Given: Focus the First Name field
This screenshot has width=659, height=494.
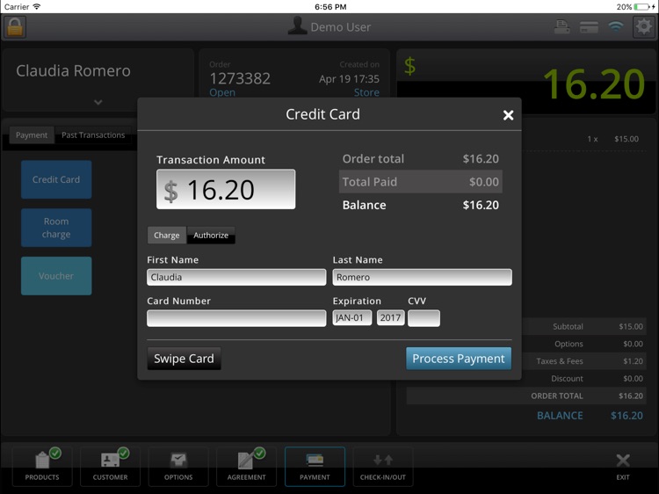Looking at the screenshot, I should (x=236, y=278).
